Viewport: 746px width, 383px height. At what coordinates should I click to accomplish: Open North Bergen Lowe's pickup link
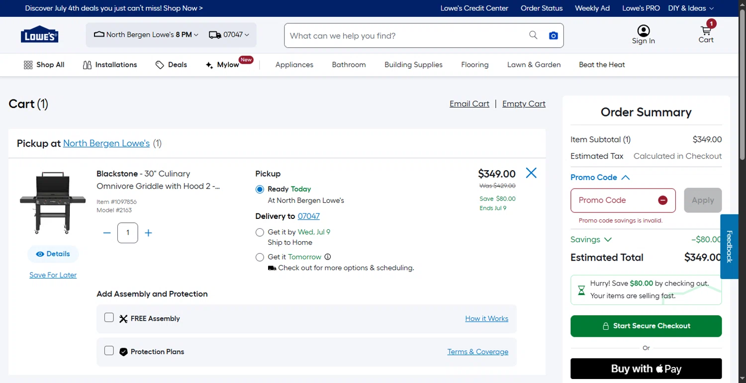coord(106,143)
